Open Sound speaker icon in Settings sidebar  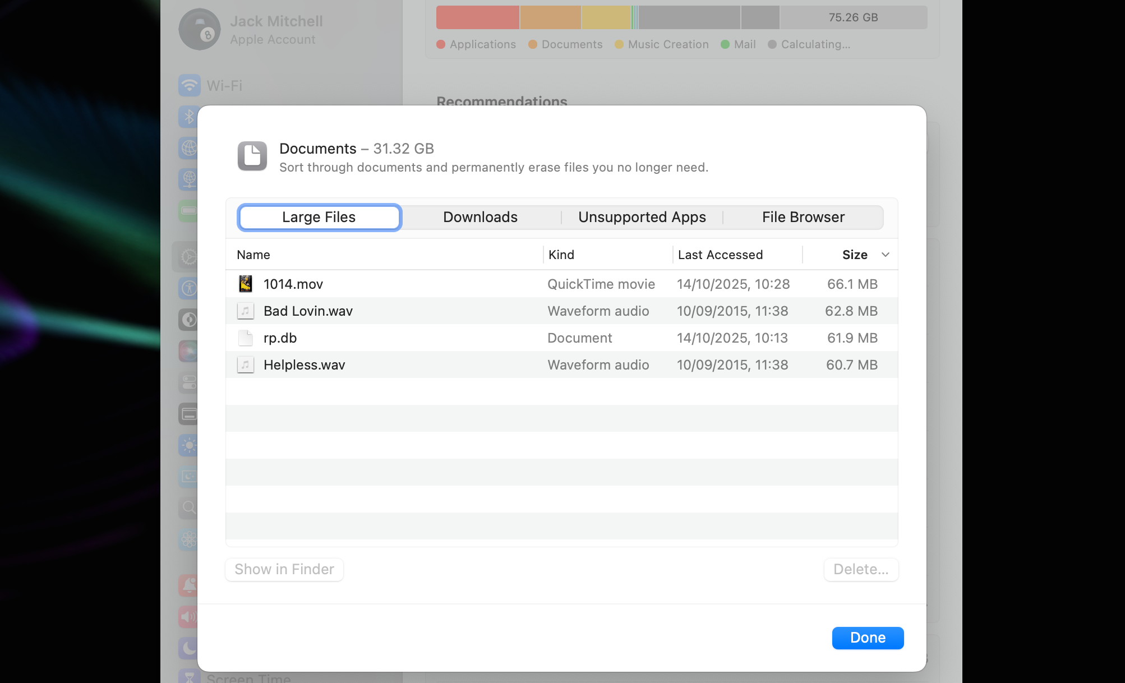point(188,617)
